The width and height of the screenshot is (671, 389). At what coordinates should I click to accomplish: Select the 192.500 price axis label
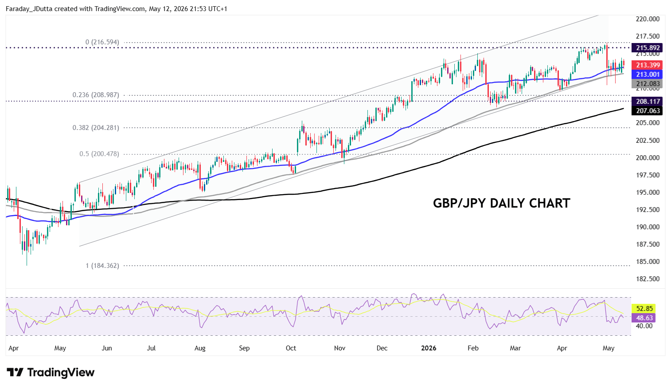tap(648, 210)
